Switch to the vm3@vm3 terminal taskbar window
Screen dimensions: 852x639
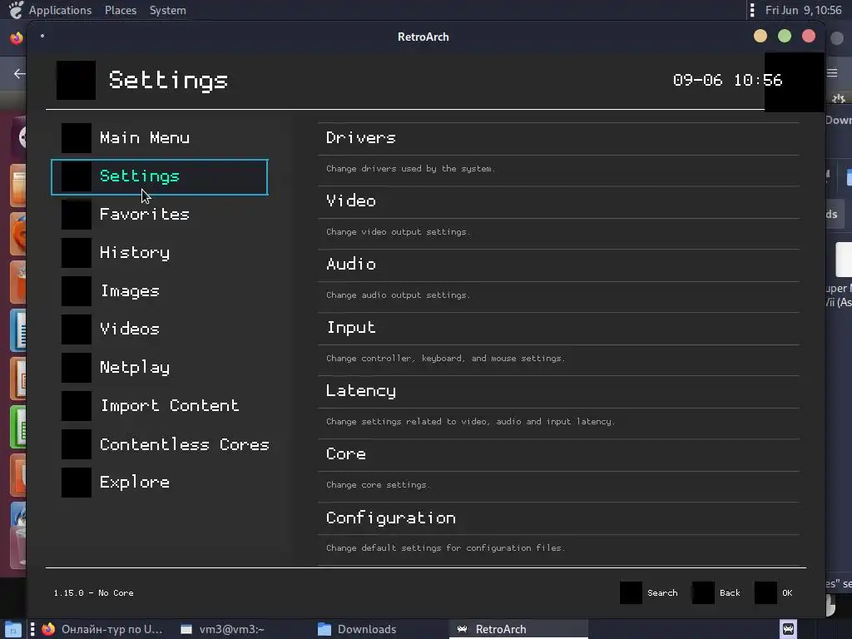pyautogui.click(x=223, y=629)
